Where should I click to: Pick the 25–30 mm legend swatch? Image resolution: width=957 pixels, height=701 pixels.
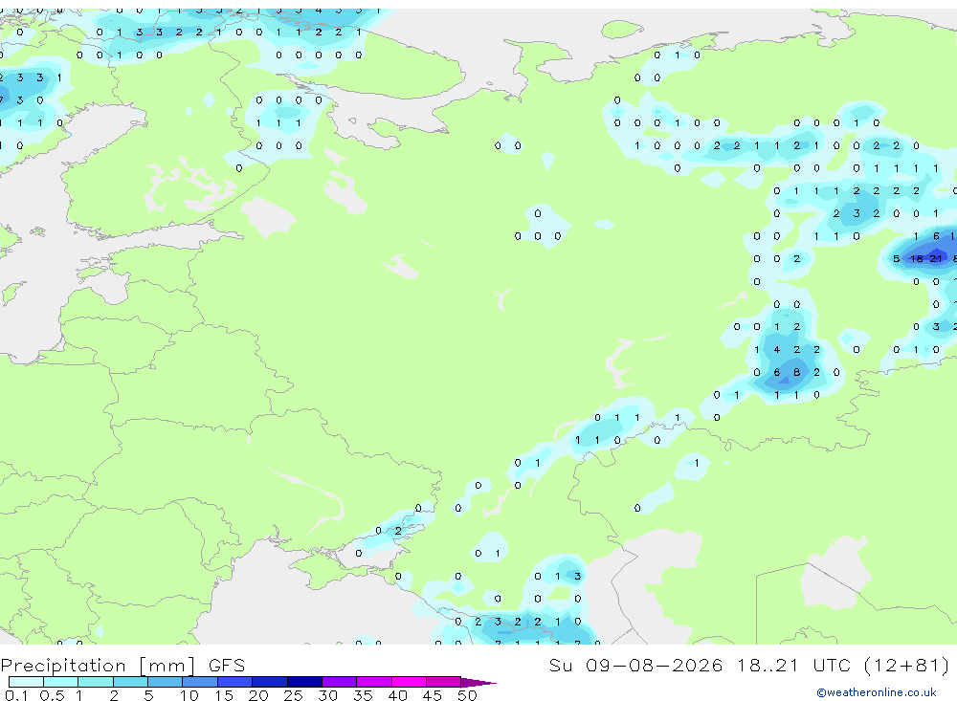[304, 682]
